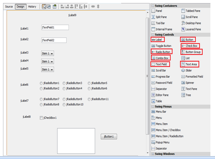Switch to the Source view tab
Viewport: 215px width, 159px height.
[x=9, y=6]
